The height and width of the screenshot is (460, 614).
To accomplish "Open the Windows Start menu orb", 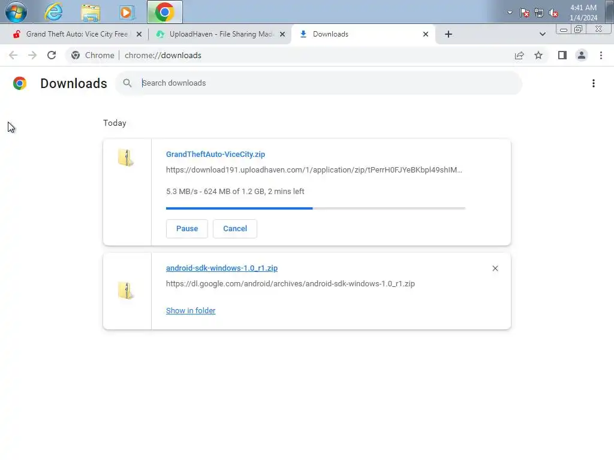I will tap(16, 11).
